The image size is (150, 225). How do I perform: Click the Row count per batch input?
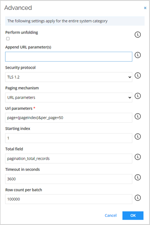(x=68, y=199)
